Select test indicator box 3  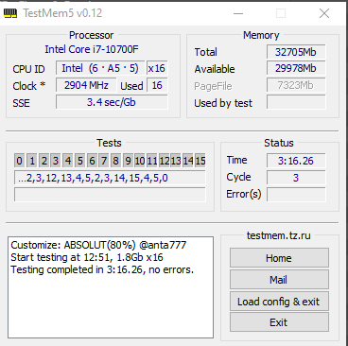click(56, 161)
